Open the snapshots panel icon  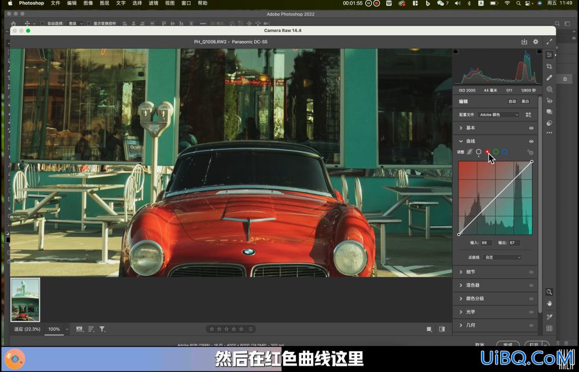[549, 112]
